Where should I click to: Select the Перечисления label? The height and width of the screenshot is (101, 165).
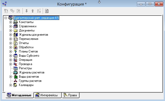coord(29,39)
